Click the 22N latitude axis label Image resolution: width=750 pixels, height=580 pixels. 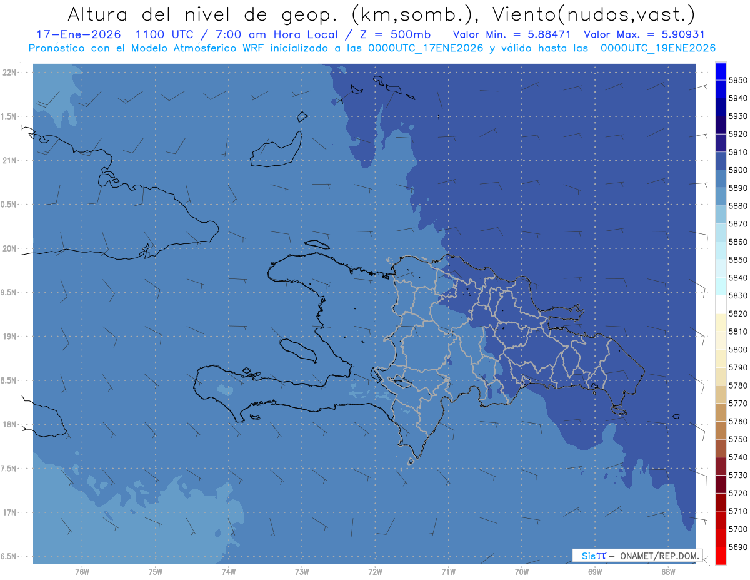[x=9, y=72]
